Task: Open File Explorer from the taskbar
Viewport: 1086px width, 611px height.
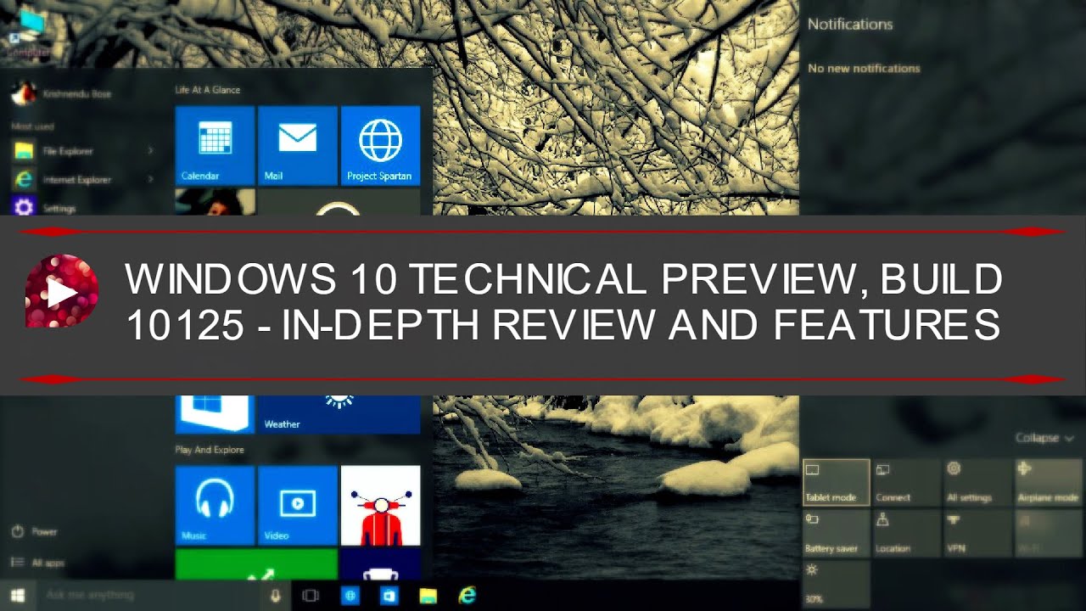Action: click(428, 595)
